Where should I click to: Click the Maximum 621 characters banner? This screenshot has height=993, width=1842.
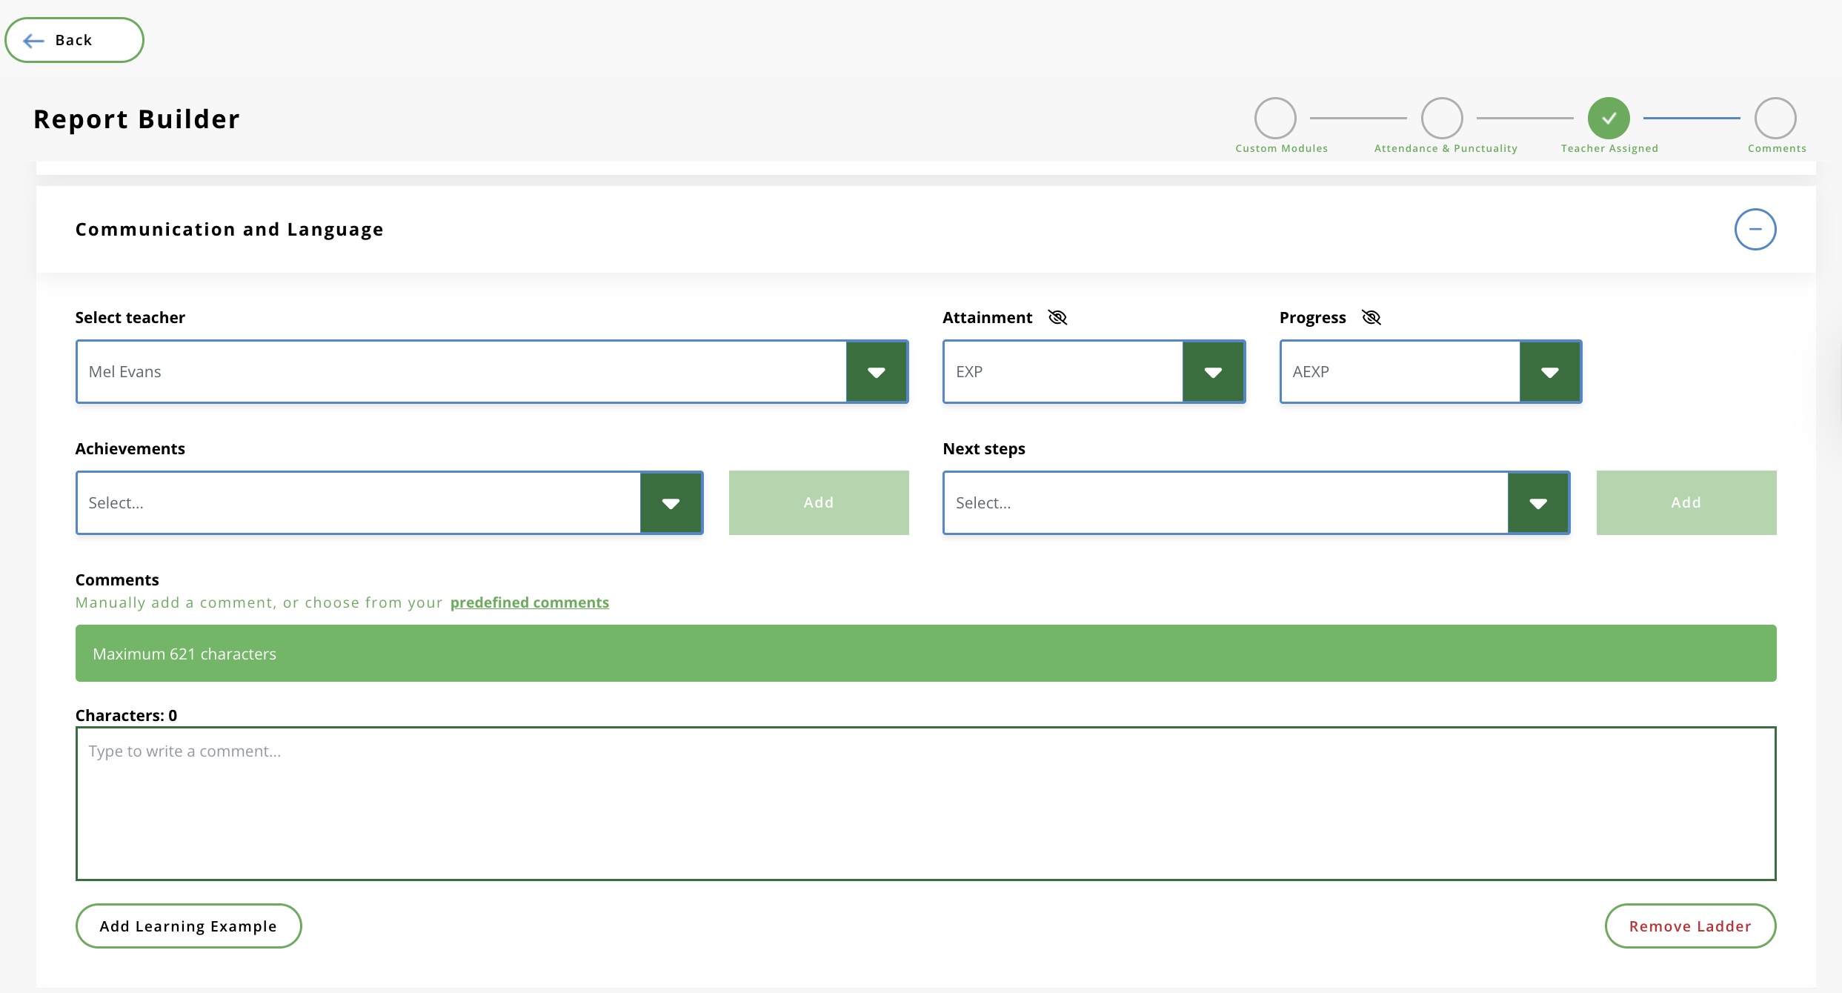(925, 654)
